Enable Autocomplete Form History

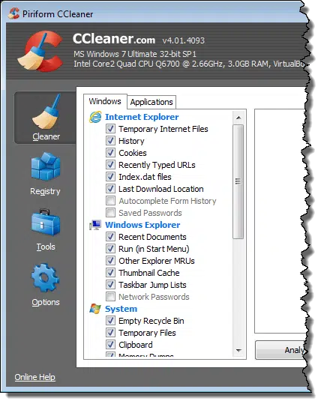tap(110, 201)
